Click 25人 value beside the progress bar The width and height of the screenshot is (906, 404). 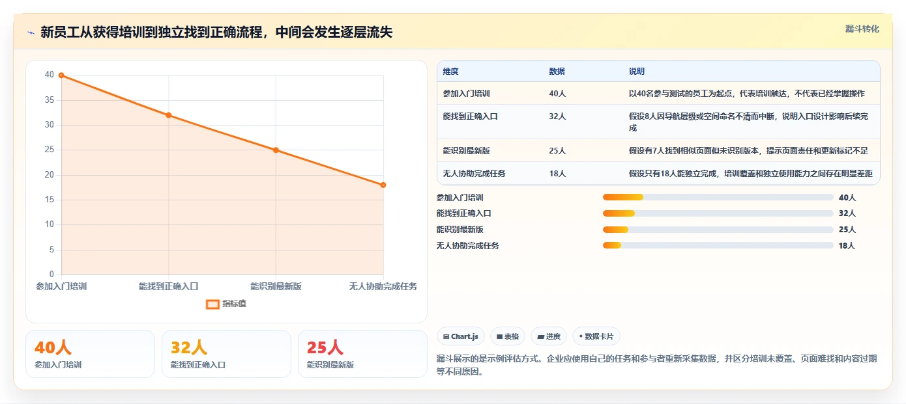click(847, 230)
